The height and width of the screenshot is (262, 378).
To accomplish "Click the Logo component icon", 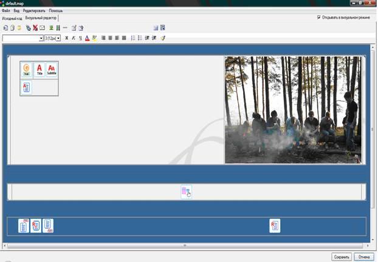I will [x=27, y=70].
